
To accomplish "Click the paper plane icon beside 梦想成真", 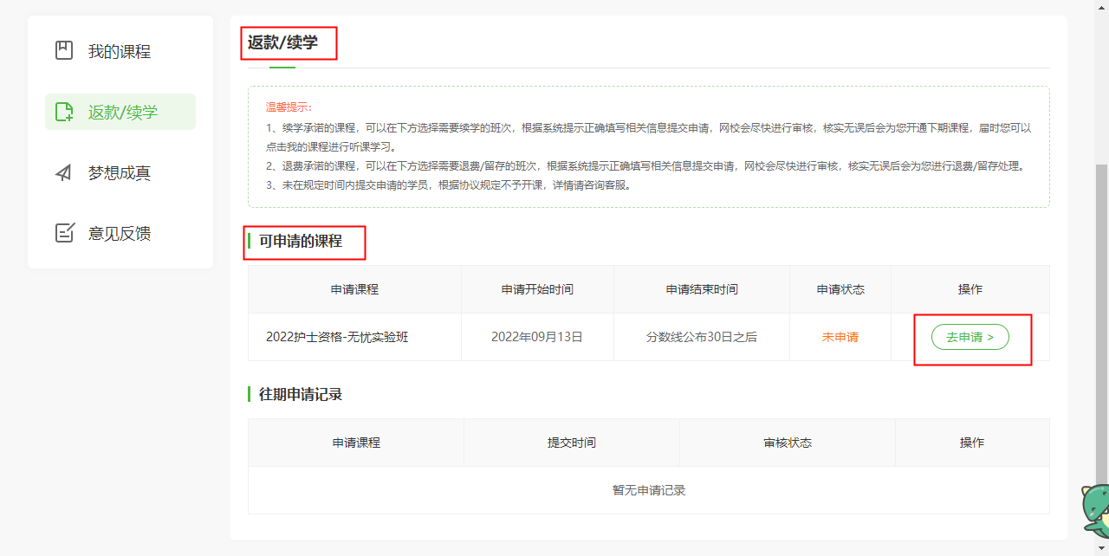I will click(x=64, y=173).
